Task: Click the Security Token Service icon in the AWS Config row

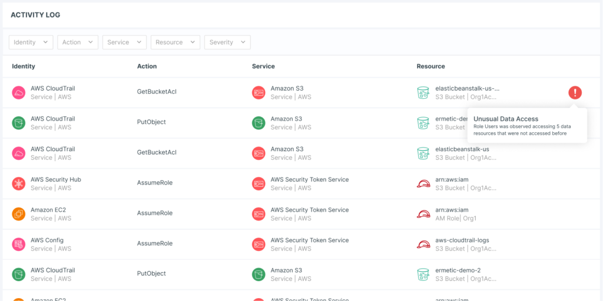Action: click(x=259, y=244)
